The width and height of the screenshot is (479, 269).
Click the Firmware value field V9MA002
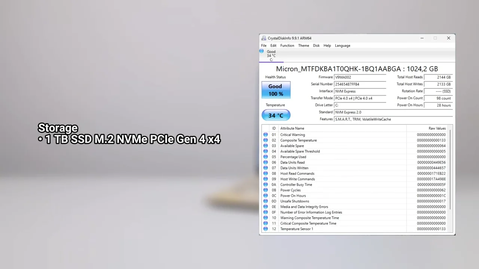coord(360,77)
